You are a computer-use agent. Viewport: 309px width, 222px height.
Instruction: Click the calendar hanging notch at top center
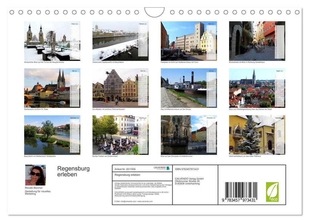tap(154, 12)
